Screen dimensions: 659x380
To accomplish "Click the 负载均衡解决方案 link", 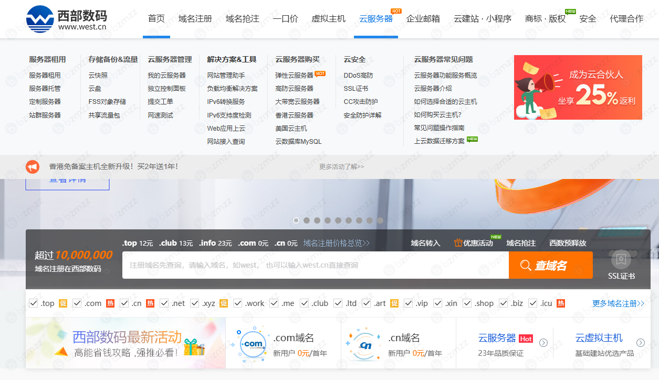I will click(x=233, y=89).
